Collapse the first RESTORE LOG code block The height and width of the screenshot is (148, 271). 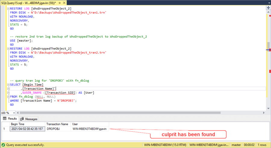coord(8,9)
